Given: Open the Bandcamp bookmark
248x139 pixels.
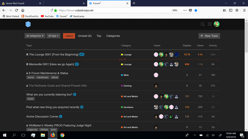Looking at the screenshot, I should point(77,16).
